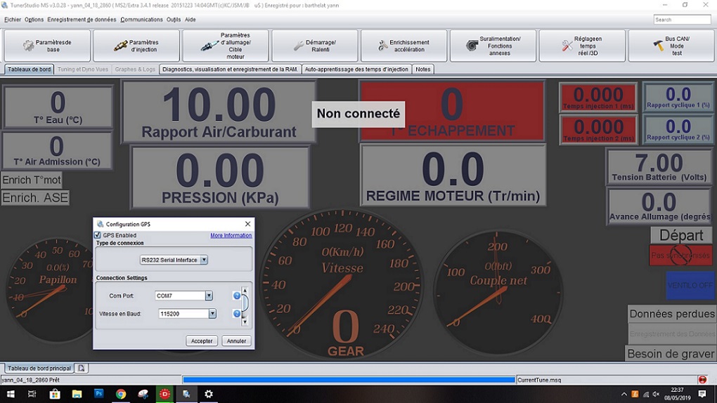Image resolution: width=717 pixels, height=403 pixels.
Task: Click the Search field at top right
Action: [682, 20]
